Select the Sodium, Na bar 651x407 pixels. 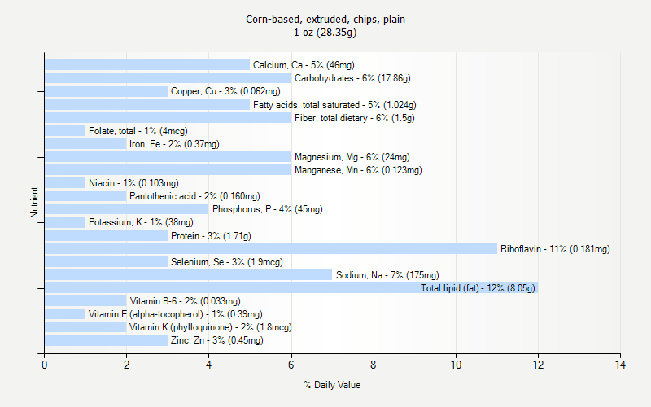pos(188,275)
